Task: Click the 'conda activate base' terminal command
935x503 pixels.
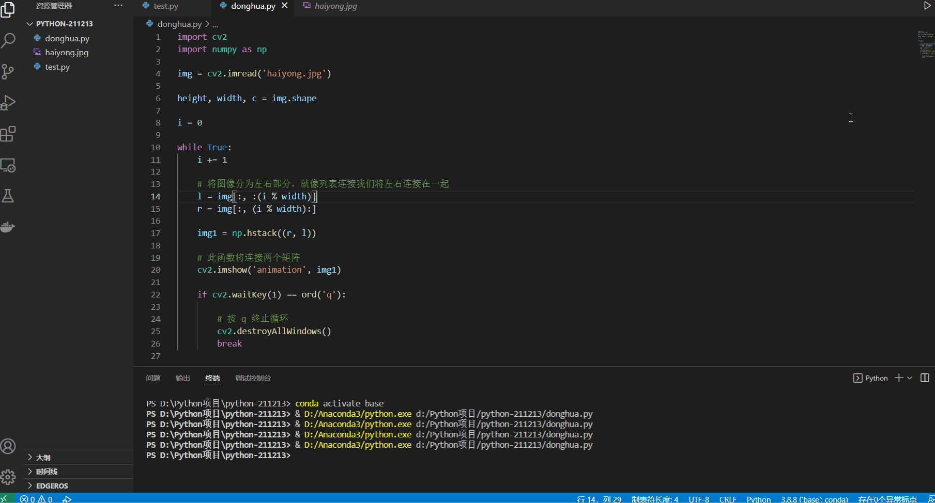Action: coord(340,403)
